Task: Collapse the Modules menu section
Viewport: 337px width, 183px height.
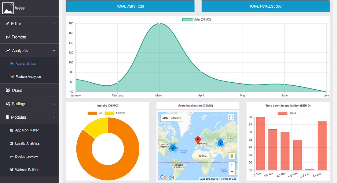Action: pyautogui.click(x=54, y=117)
